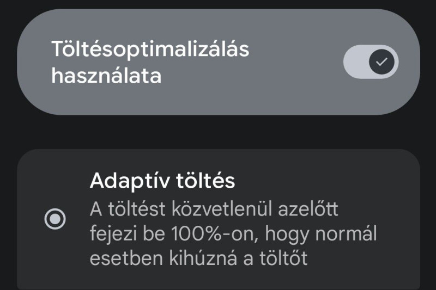Screen dimensions: 436x290
Task: Click the Adaptív töltés description paragraph
Action: tap(233, 233)
